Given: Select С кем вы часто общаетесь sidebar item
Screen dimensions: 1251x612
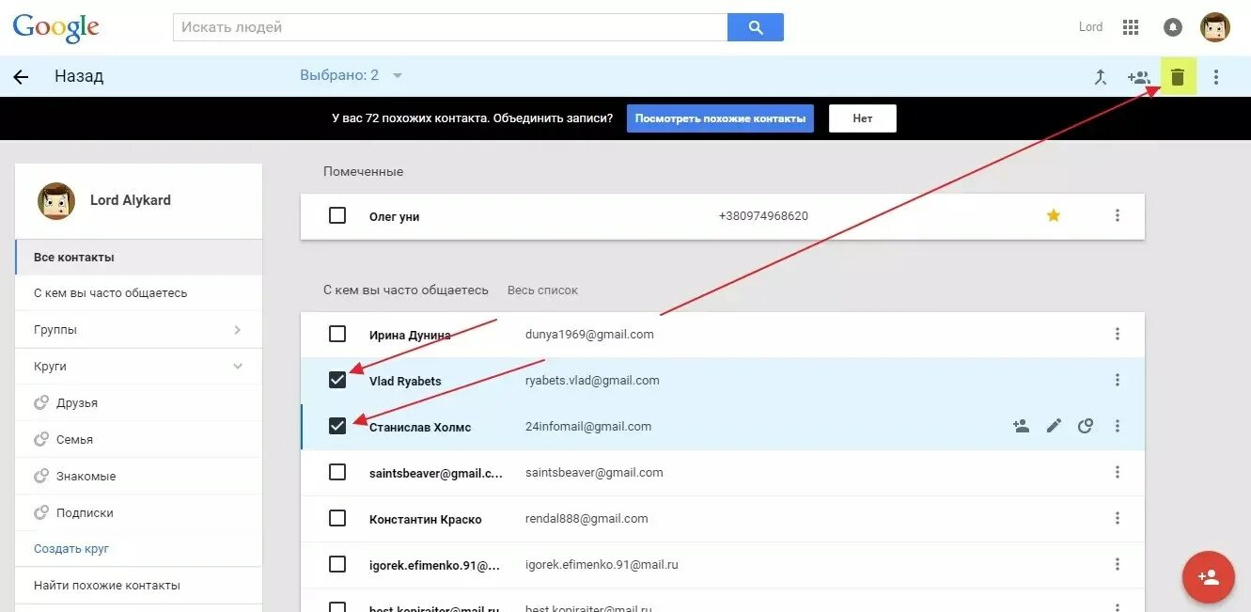Looking at the screenshot, I should (x=138, y=293).
